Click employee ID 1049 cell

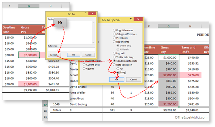pyautogui.click(x=56, y=104)
